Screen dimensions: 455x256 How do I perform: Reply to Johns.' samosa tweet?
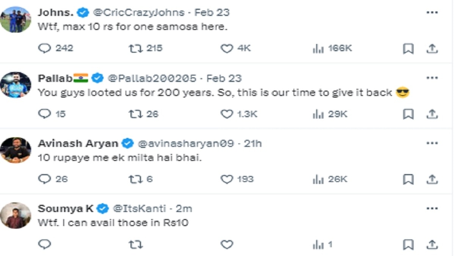pos(45,49)
